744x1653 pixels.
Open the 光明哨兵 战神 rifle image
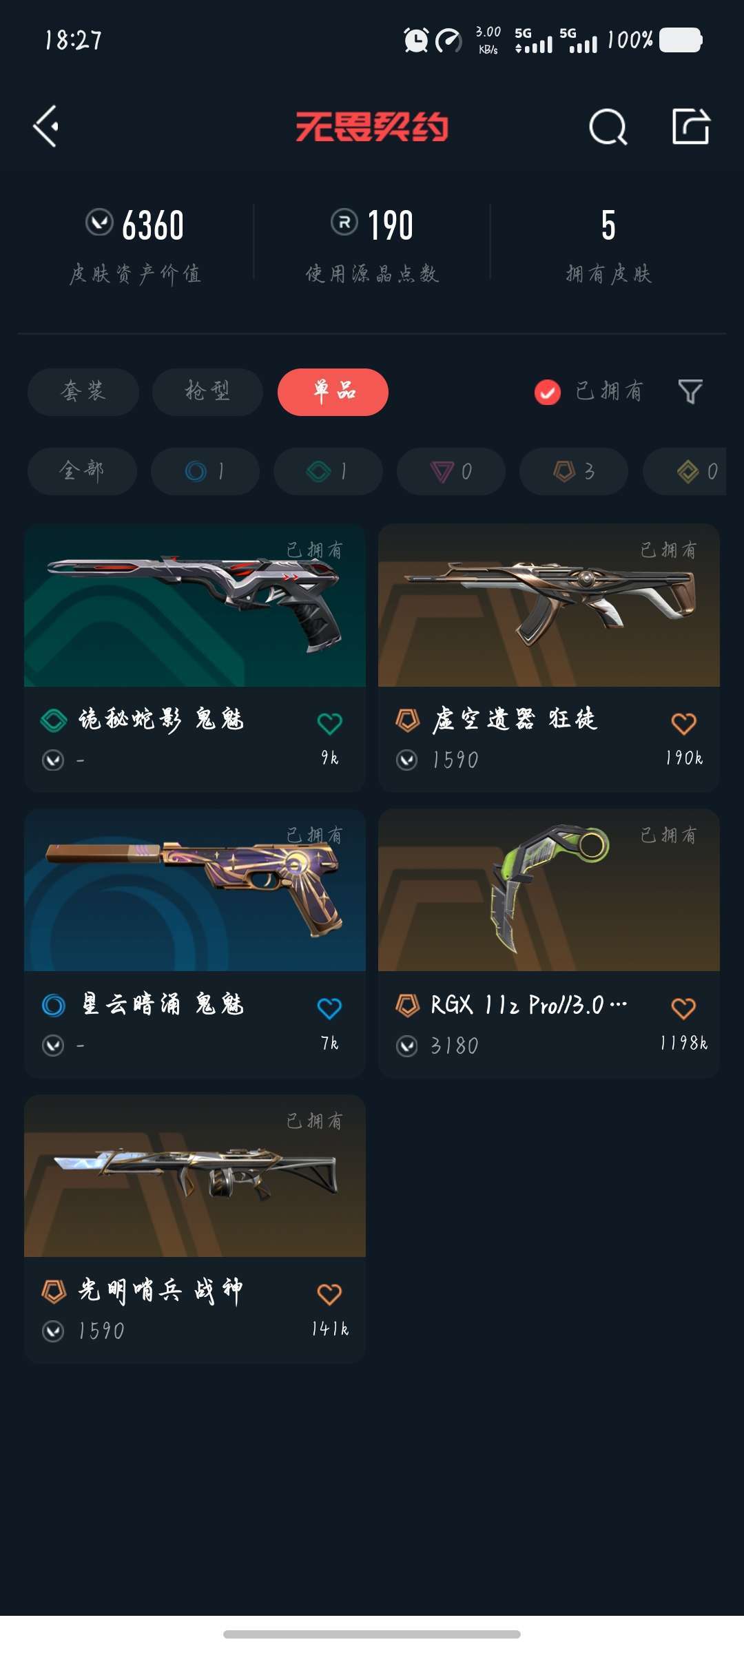tap(195, 1176)
